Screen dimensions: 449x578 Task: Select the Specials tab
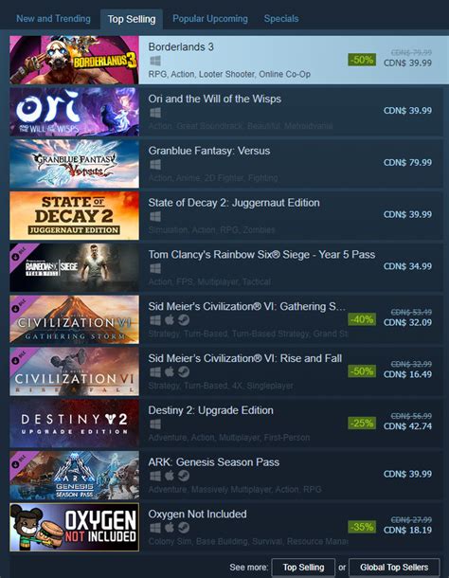[x=281, y=18]
